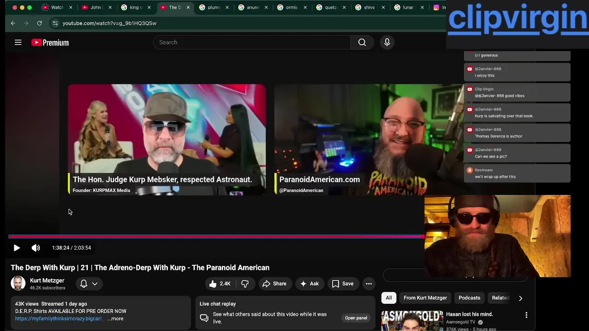This screenshot has width=589, height=331.
Task: Click the progress bar red scrubber handle
Action: (423, 237)
